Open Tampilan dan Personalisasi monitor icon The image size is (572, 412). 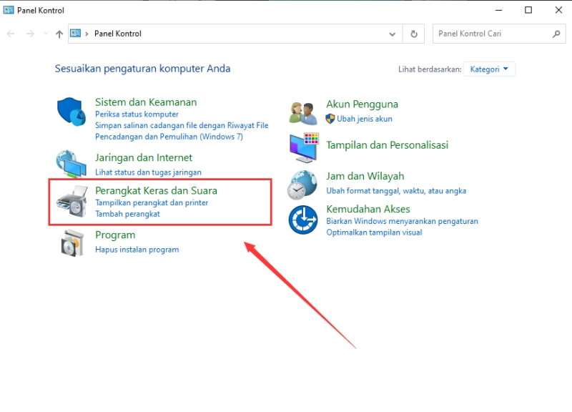point(304,147)
